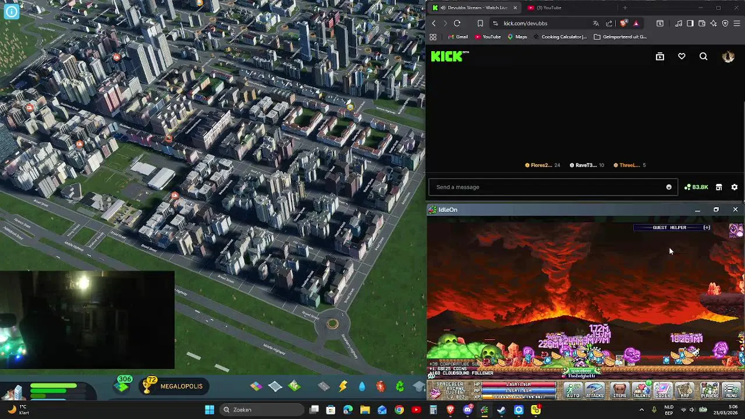Open the emoji picker in chat box
Image resolution: width=745 pixels, height=419 pixels.
point(669,187)
